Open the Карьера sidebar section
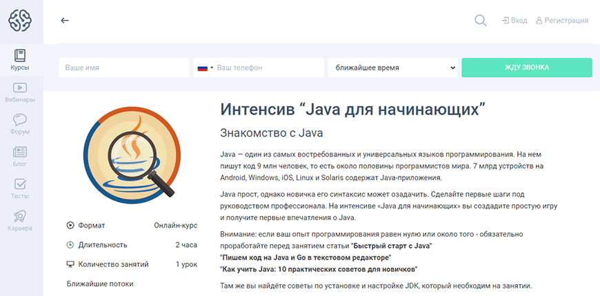The image size is (600, 296). pyautogui.click(x=20, y=221)
